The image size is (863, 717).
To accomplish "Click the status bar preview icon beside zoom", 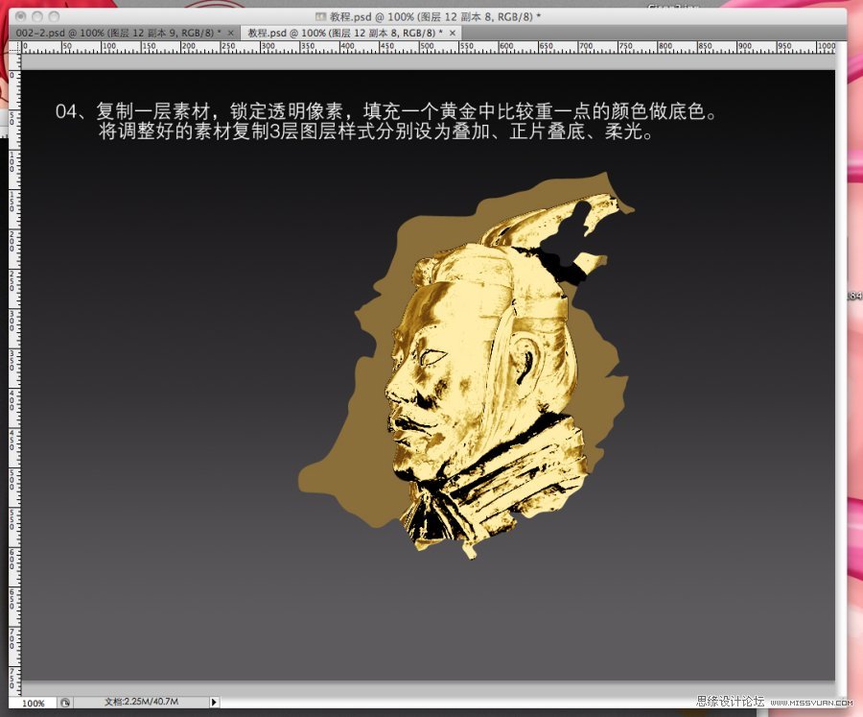I will pos(65,703).
